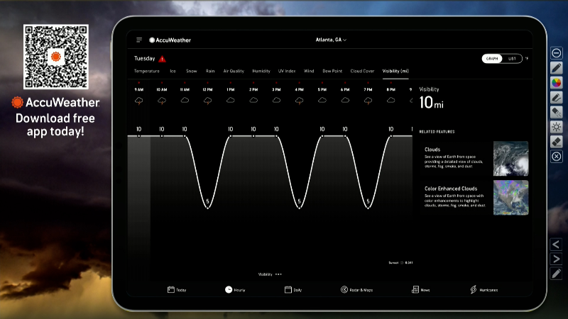This screenshot has width=568, height=319.
Task: Open the Today forecast page
Action: tap(177, 290)
